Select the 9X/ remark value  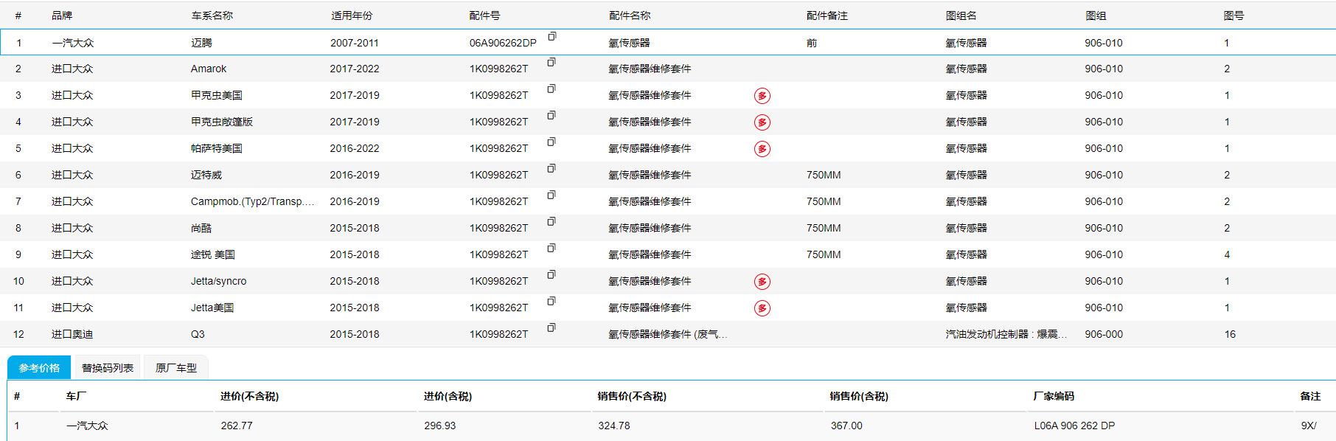(x=1309, y=426)
